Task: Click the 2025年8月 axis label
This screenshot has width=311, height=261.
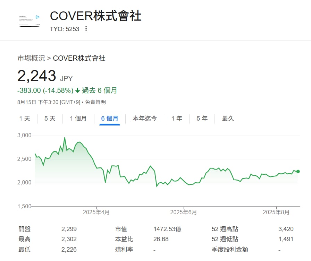Action: [x=276, y=212]
